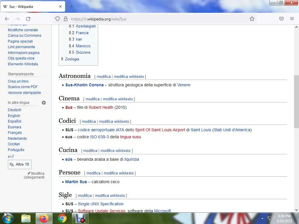Reload the current page
Screen dimensions: 299x224
(x=28, y=19)
